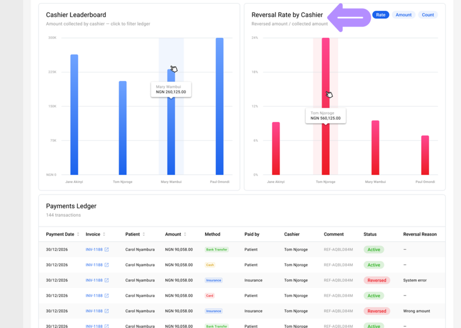Toggle the sort icon next to Patient

pyautogui.click(x=144, y=234)
